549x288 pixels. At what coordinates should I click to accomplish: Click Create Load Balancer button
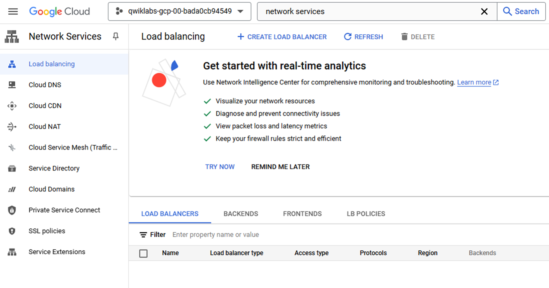(x=282, y=37)
